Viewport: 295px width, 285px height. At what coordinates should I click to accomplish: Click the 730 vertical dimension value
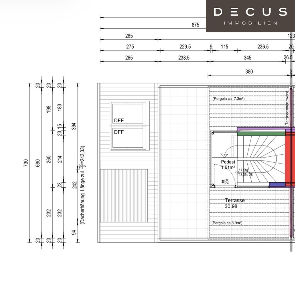pyautogui.click(x=26, y=163)
